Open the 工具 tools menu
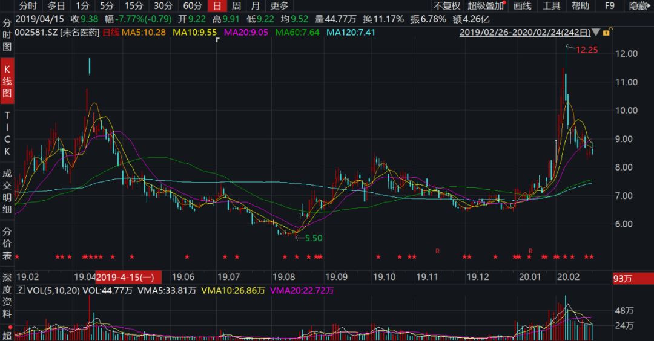This screenshot has height=341, width=654. click(x=551, y=6)
